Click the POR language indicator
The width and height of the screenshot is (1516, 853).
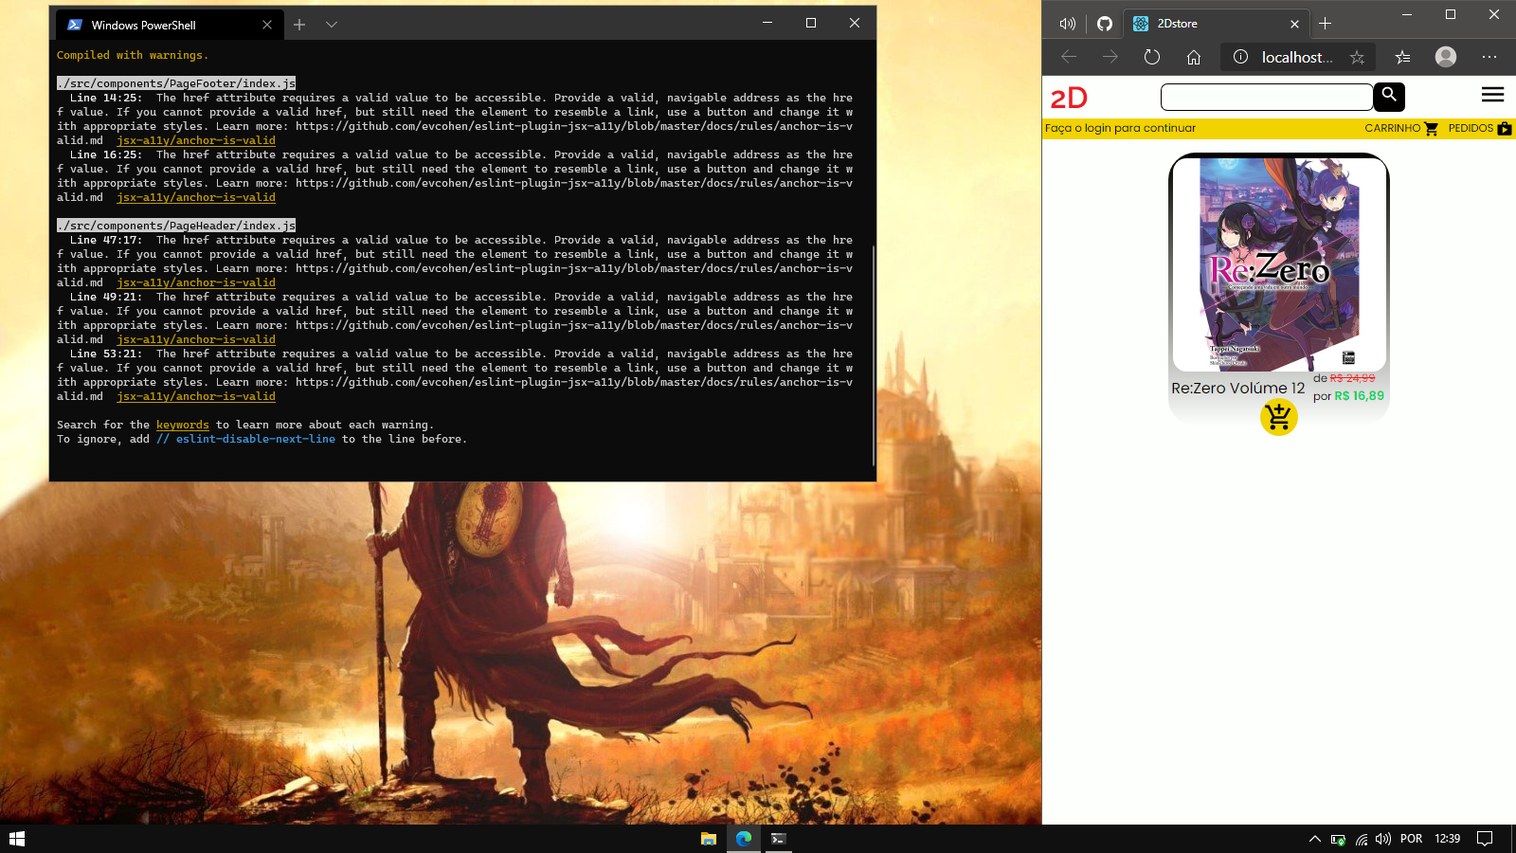coord(1411,839)
